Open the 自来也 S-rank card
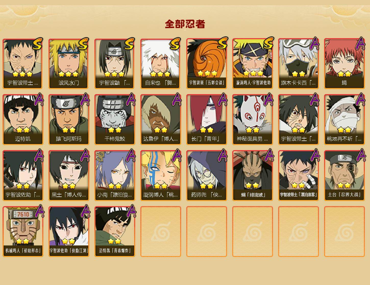Image resolution: width=370 pixels, height=285 pixels. point(161,64)
